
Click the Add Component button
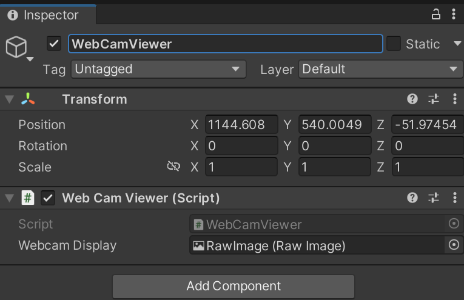[234, 287]
